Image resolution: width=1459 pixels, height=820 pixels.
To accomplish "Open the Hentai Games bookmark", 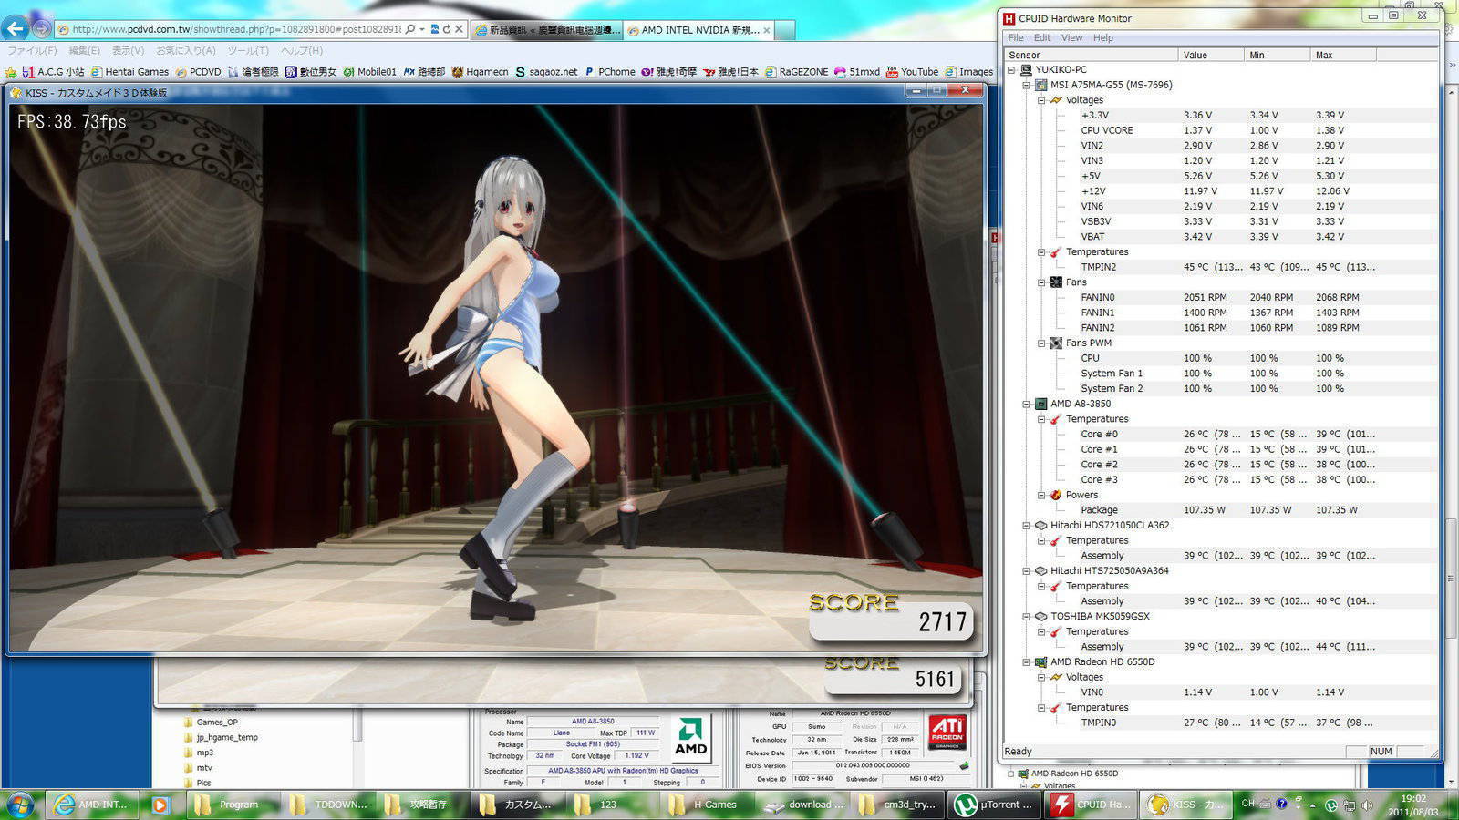I will [x=129, y=72].
